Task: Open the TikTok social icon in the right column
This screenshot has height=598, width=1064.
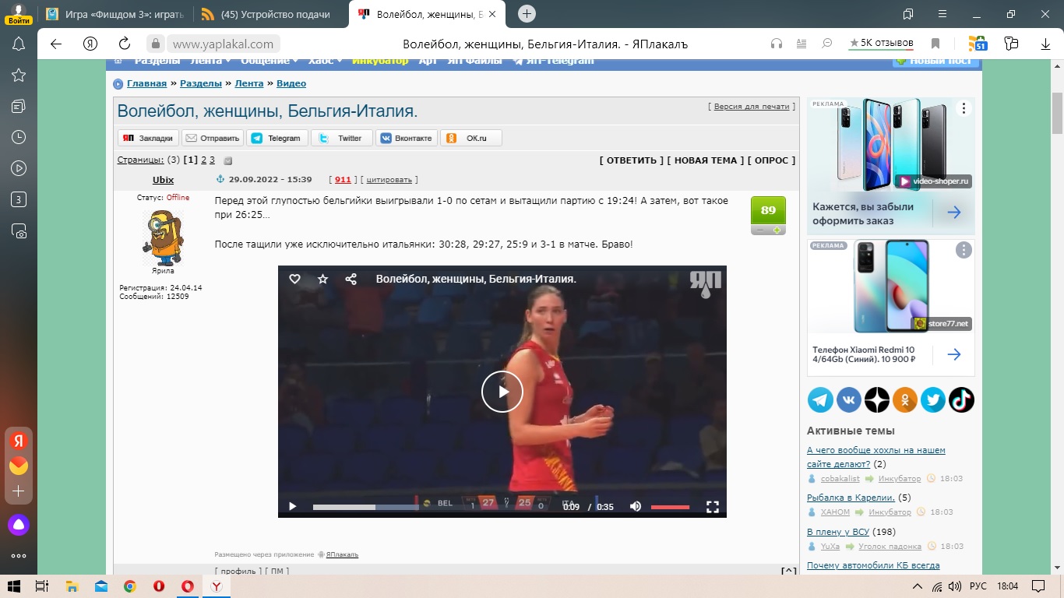Action: [961, 399]
